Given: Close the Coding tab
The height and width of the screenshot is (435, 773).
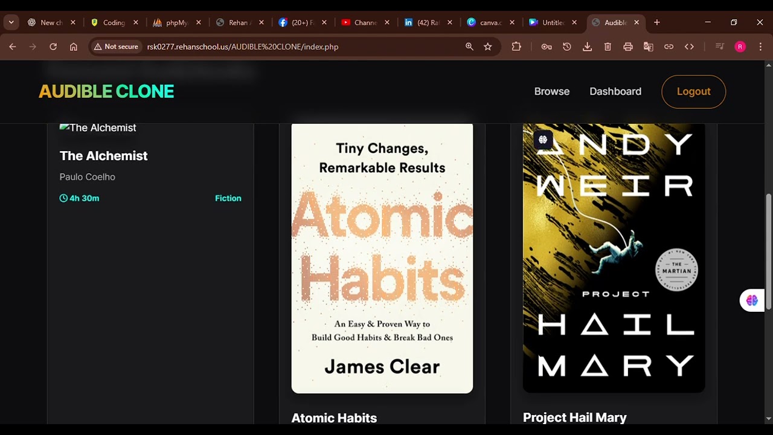Looking at the screenshot, I should coord(136,22).
